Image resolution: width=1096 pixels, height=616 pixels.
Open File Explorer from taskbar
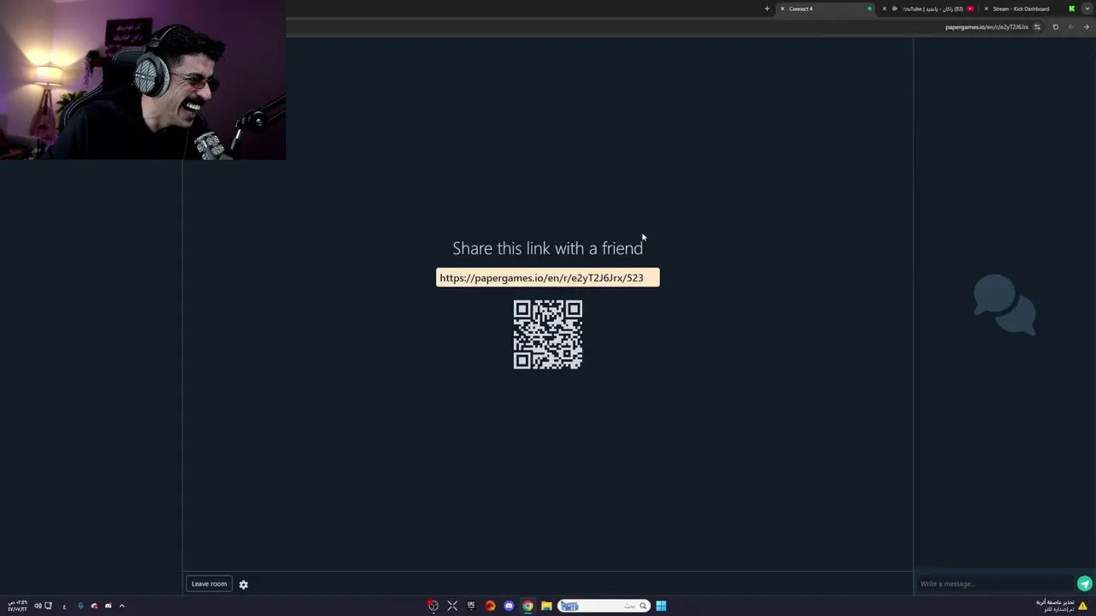546,606
